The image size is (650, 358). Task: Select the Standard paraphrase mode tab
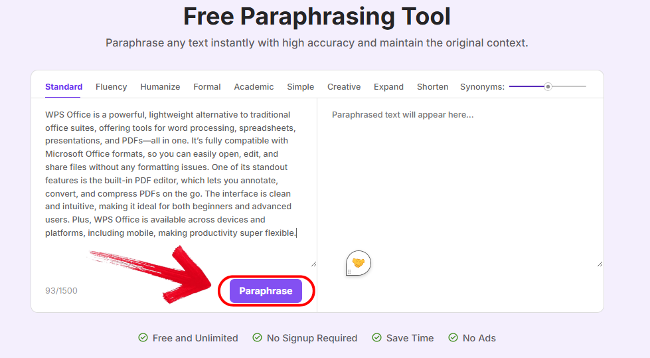(64, 87)
